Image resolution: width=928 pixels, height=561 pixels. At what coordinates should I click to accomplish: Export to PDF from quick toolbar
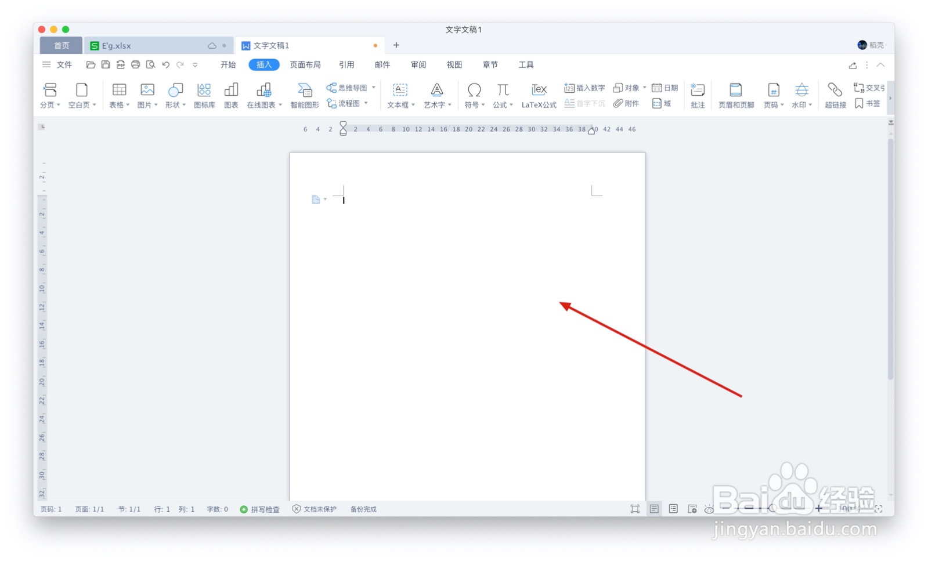point(121,64)
